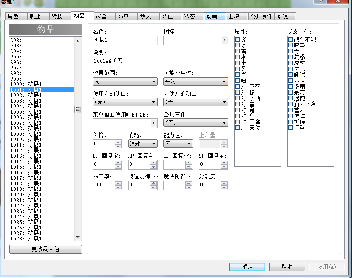Viewport: 352px width, 278px height.
Task: Increase the 价格 value with up arrow
Action: 118,142
